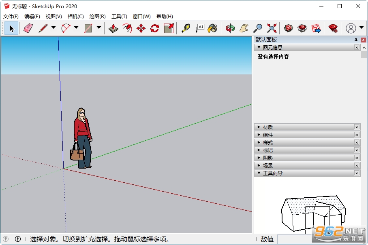Collapse the 工具向导 panel section
The width and height of the screenshot is (368, 245).
[x=259, y=173]
